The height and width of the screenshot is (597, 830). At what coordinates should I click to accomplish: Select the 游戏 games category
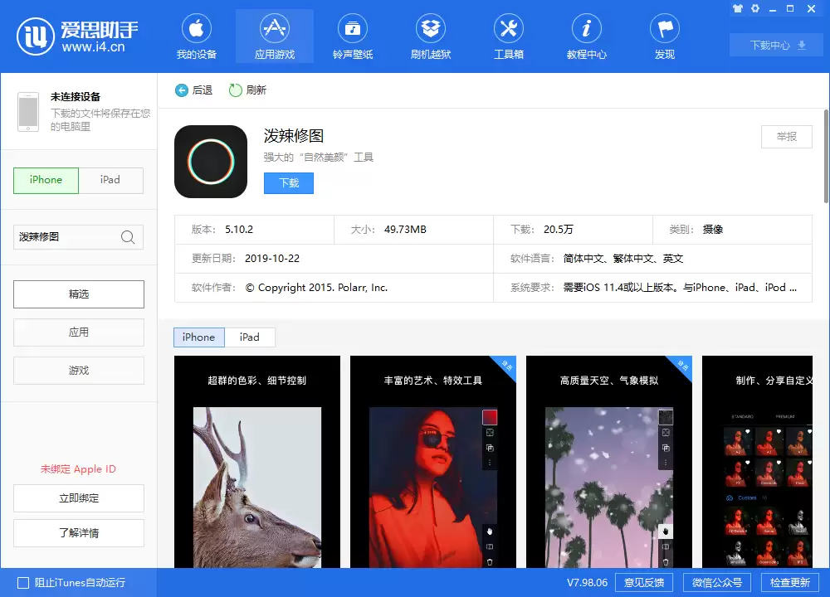tap(79, 371)
